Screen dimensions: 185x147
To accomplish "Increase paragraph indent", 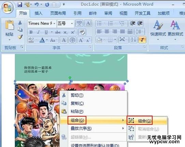I will pos(140,23).
